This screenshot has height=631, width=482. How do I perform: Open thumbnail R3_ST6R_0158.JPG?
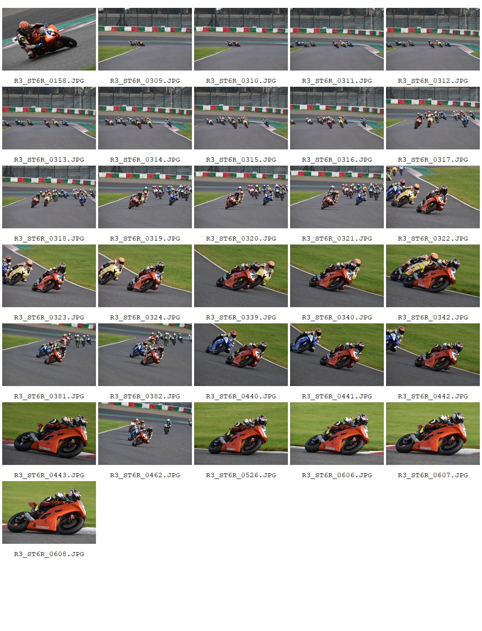pos(49,39)
